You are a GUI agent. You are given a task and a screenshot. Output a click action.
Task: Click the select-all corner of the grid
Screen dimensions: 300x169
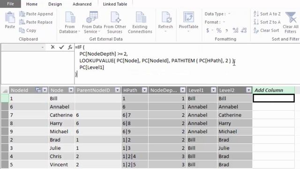[x=5, y=90]
